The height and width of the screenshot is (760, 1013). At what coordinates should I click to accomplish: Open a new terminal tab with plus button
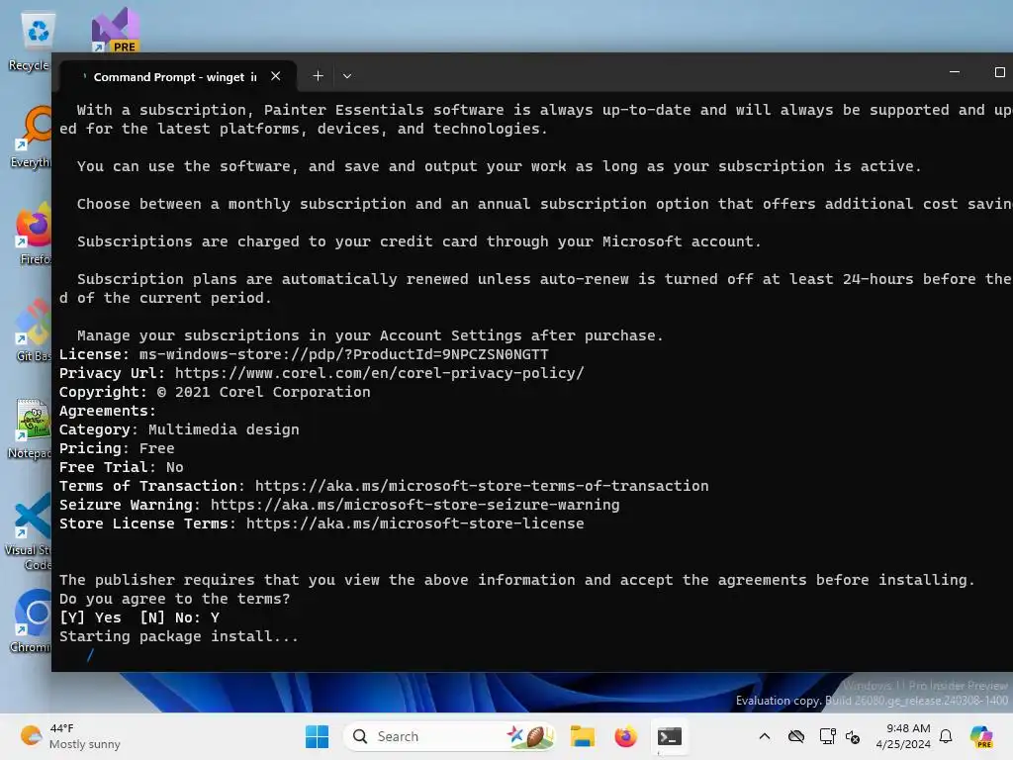click(318, 76)
